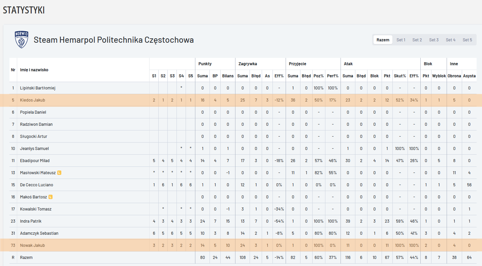Select Indra Patrik in the table

click(31, 221)
